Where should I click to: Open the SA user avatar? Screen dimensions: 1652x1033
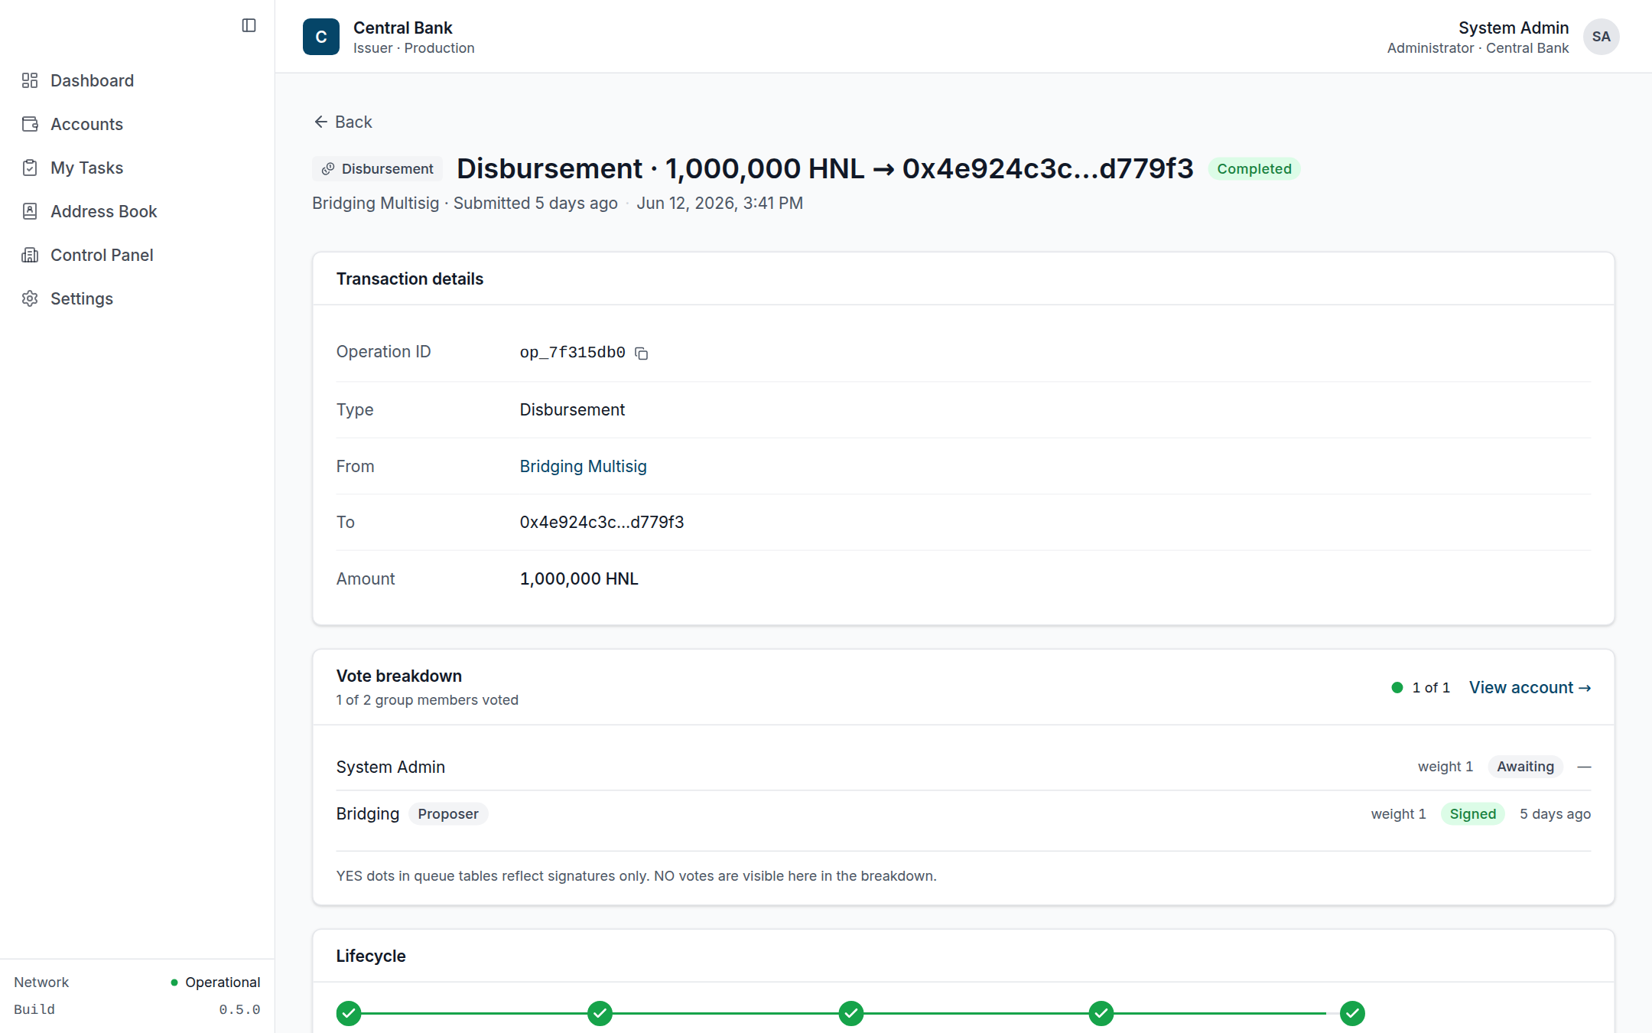tap(1601, 37)
